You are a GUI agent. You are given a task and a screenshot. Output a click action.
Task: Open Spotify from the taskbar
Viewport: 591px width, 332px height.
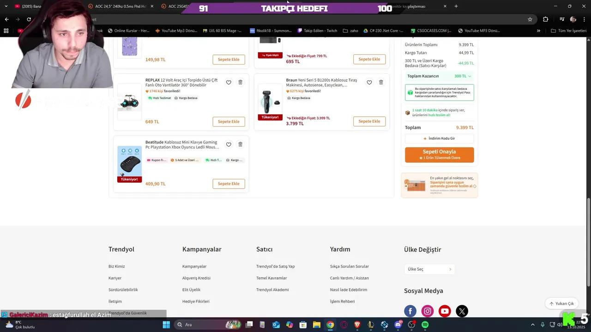coord(425,325)
